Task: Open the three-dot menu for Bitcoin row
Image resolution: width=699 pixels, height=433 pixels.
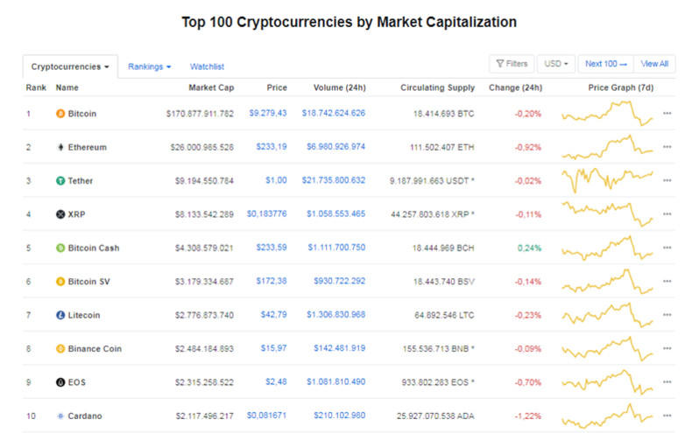Action: [667, 114]
